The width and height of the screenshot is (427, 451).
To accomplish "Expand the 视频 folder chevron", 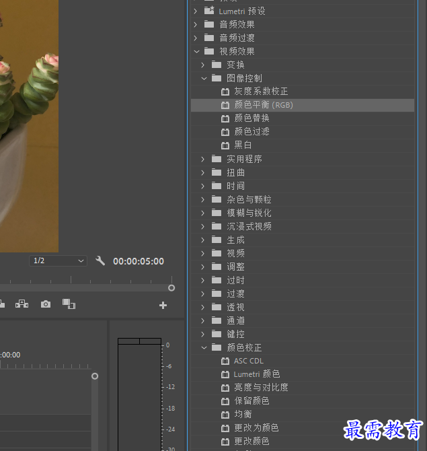I will click(203, 253).
